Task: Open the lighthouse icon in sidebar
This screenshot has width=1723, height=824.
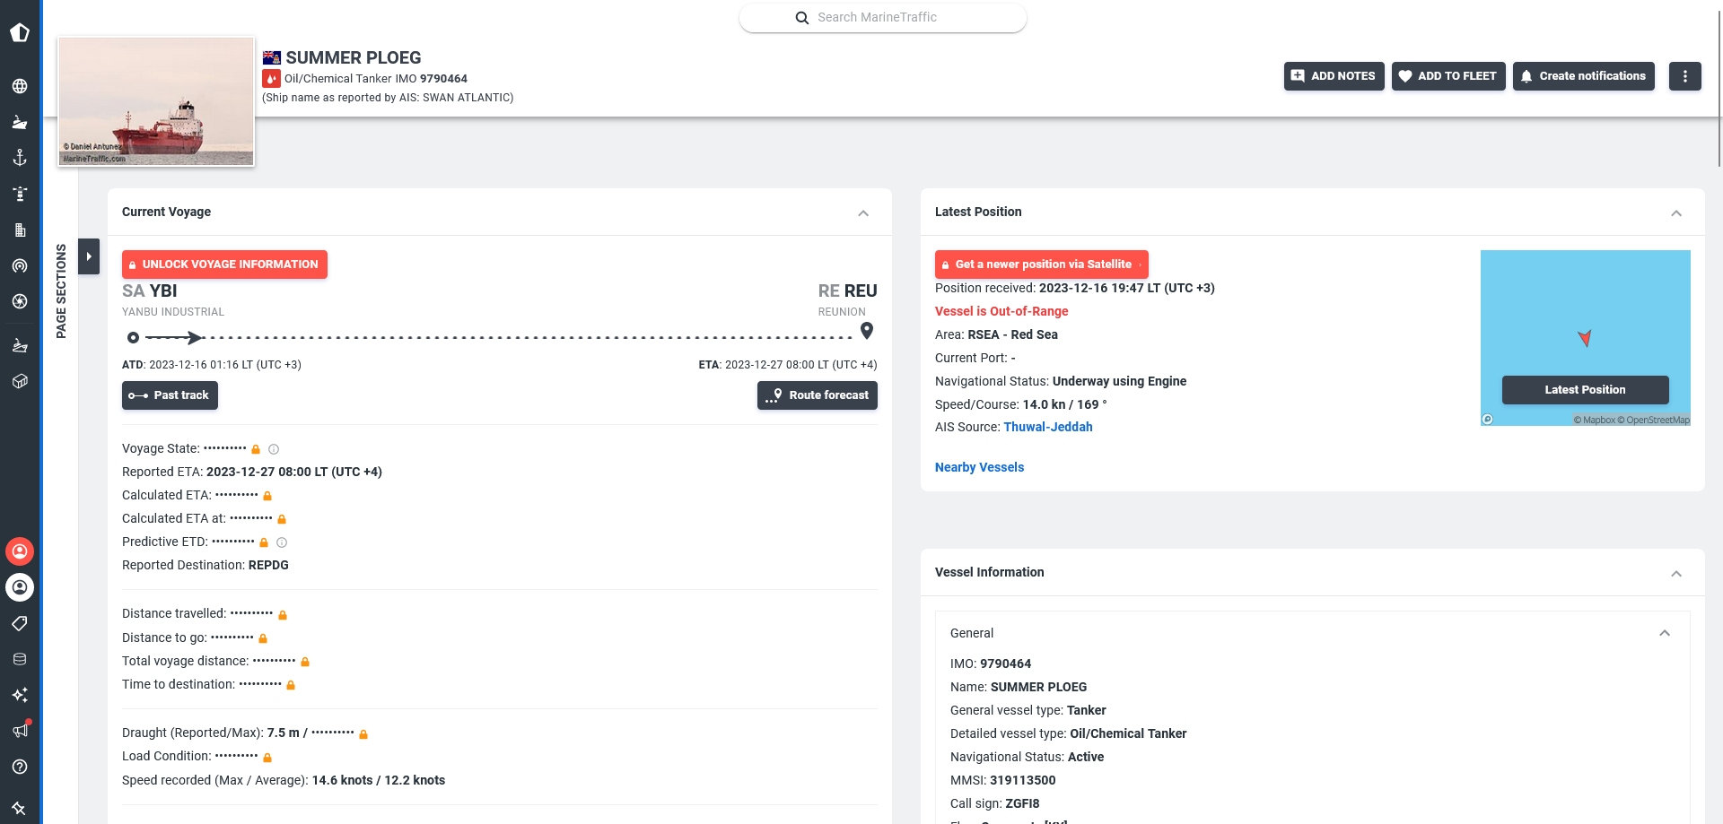Action: tap(20, 194)
